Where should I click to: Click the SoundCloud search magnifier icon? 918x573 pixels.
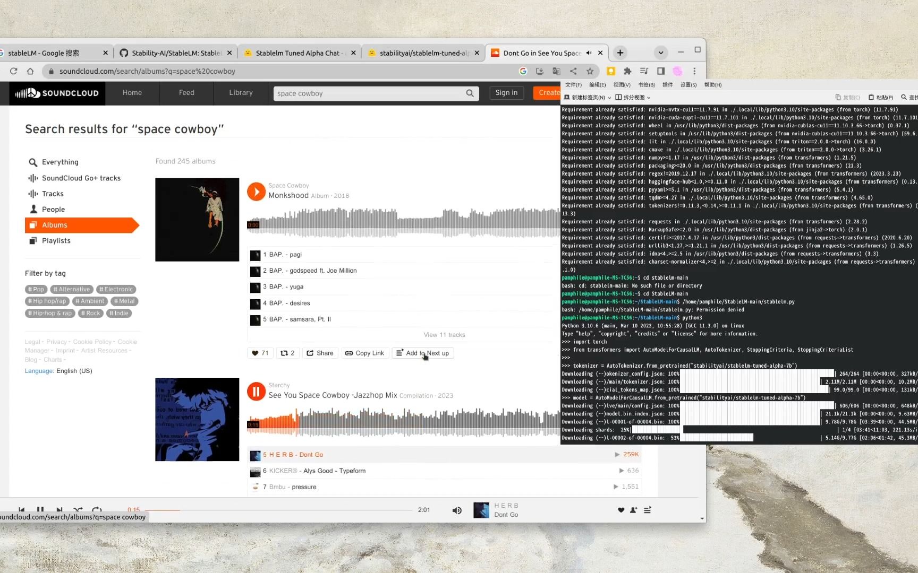point(470,93)
